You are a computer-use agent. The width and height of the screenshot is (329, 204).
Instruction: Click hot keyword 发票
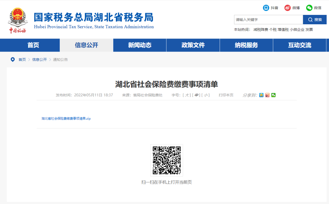[x=309, y=30]
